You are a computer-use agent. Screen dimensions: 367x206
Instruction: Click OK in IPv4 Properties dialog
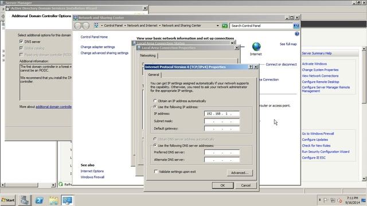coord(222,185)
